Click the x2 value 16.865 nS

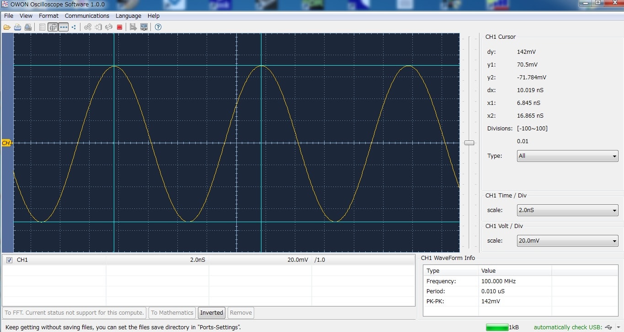point(530,116)
